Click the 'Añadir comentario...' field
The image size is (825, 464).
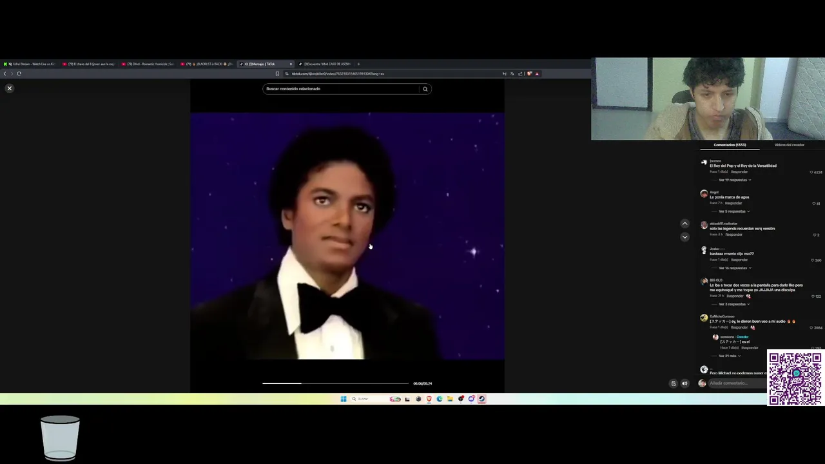click(737, 383)
